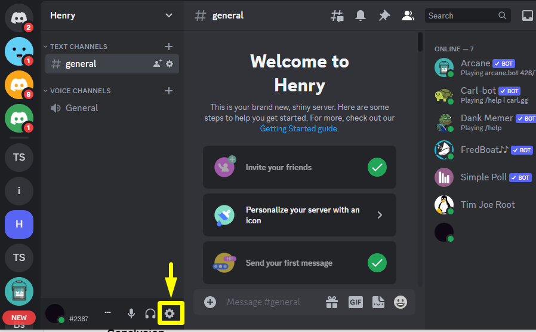536x332 pixels.
Task: Edit general channel settings gear
Action: [170, 64]
